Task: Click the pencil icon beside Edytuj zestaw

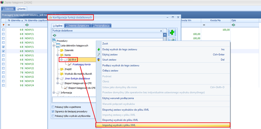Action: tap(99, 54)
